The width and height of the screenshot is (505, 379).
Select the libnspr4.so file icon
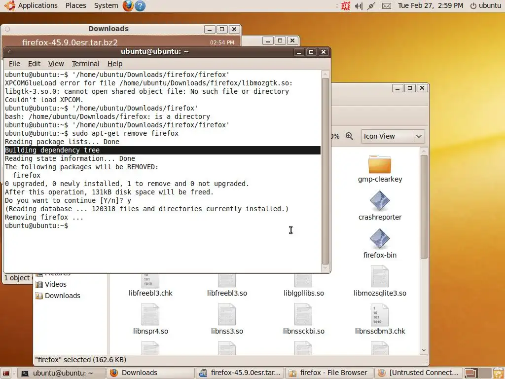click(150, 315)
